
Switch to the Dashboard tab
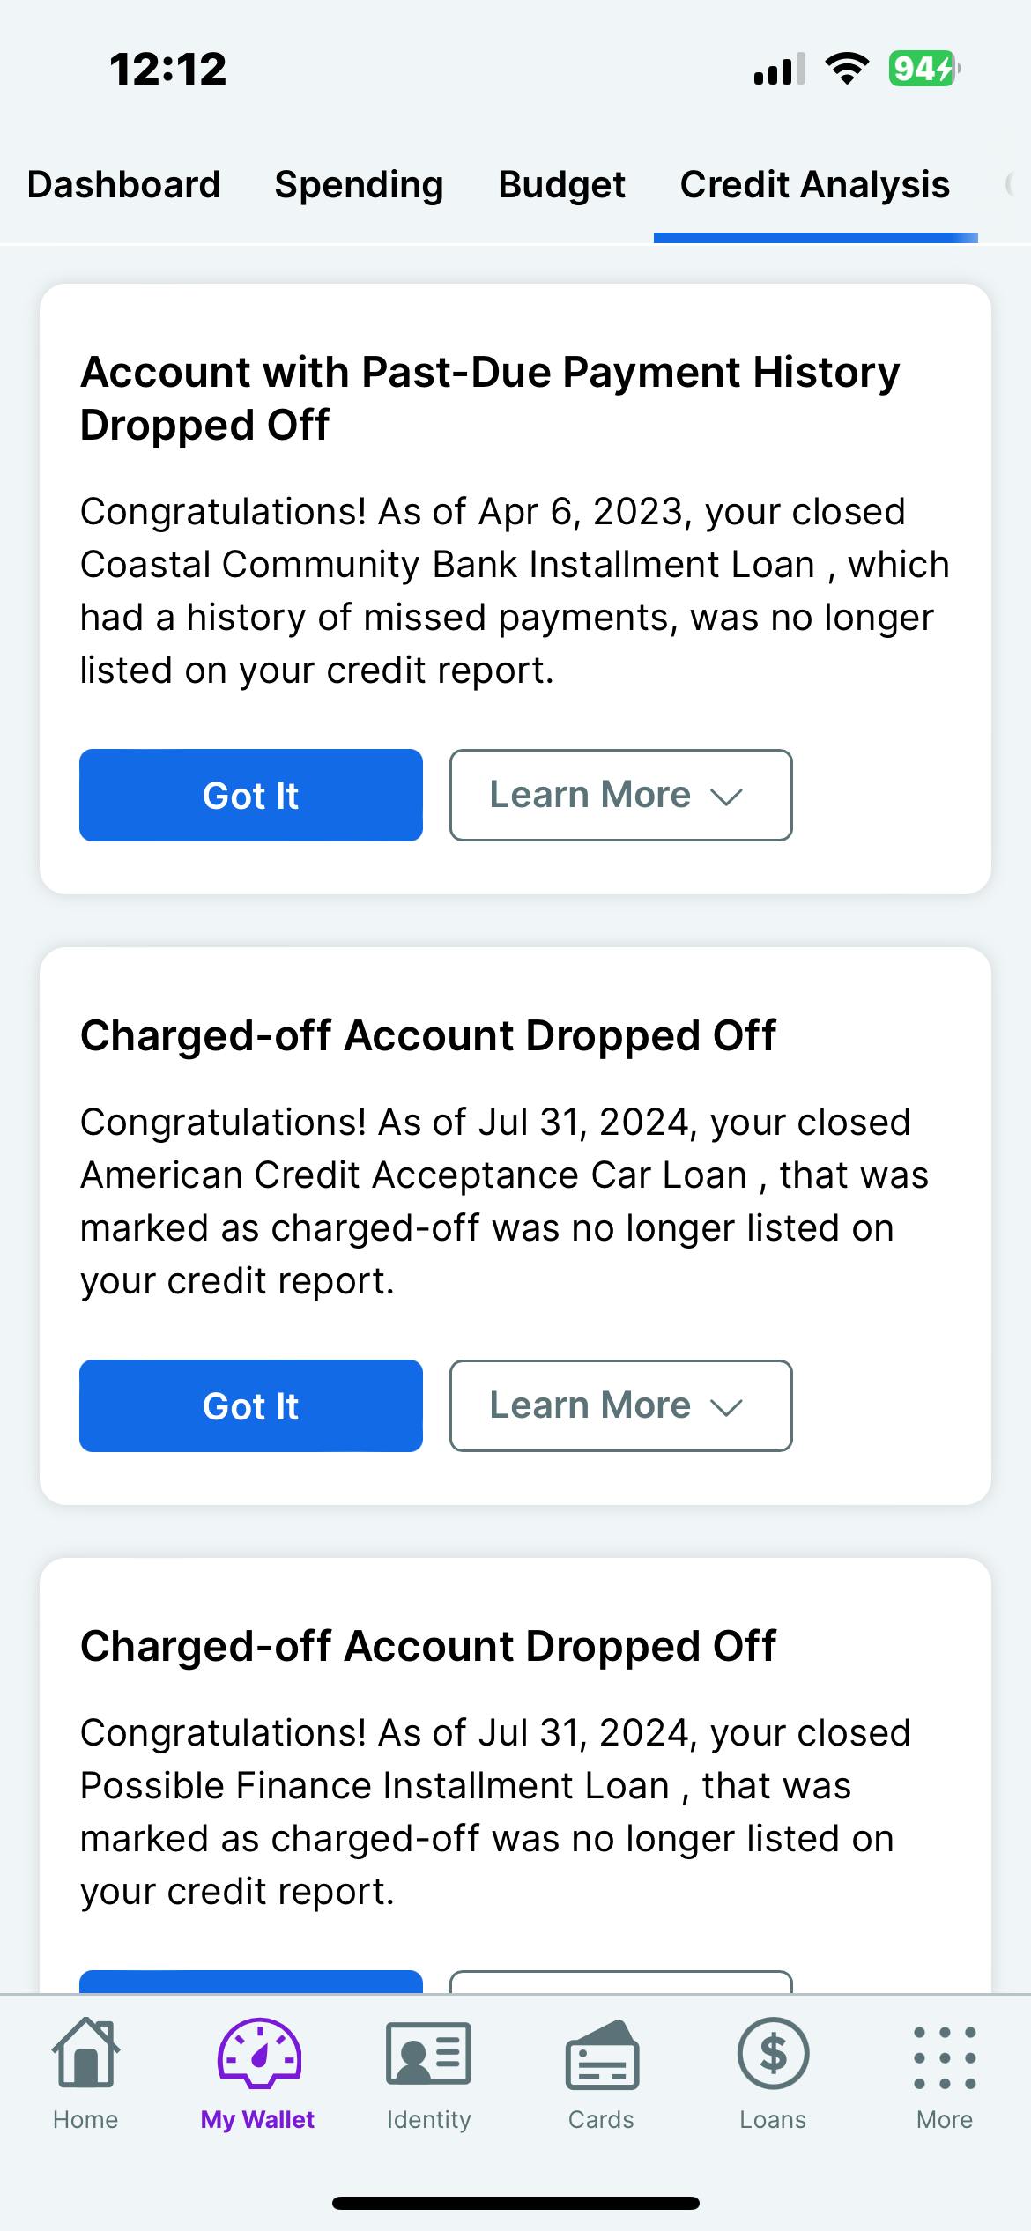point(123,185)
